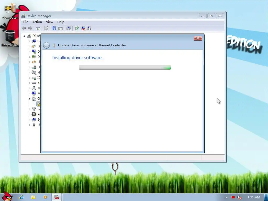Launch Internet Explorer from the taskbar
The height and width of the screenshot is (201, 268).
click(x=21, y=197)
